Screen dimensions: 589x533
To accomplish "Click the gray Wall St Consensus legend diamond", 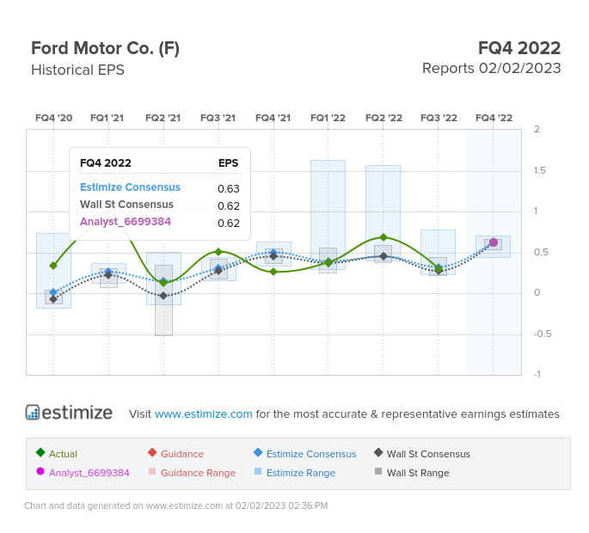I will tap(378, 453).
